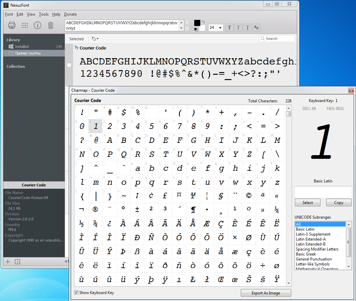Toggle anti-aliasing 'aa' button
Image resolution: width=356 pixels, height=301 pixels.
tap(256, 28)
